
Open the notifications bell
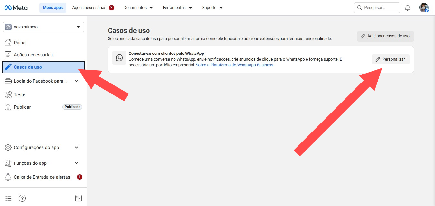pyautogui.click(x=408, y=8)
